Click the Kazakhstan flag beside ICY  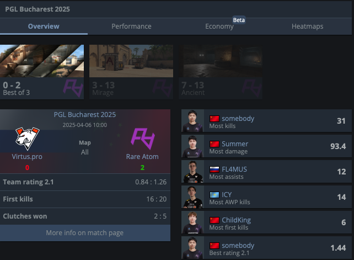pyautogui.click(x=214, y=195)
